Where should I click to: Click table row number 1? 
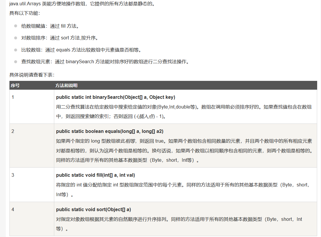click(12, 97)
